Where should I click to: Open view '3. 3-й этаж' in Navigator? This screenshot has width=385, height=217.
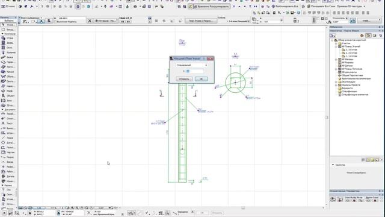[x=350, y=49]
